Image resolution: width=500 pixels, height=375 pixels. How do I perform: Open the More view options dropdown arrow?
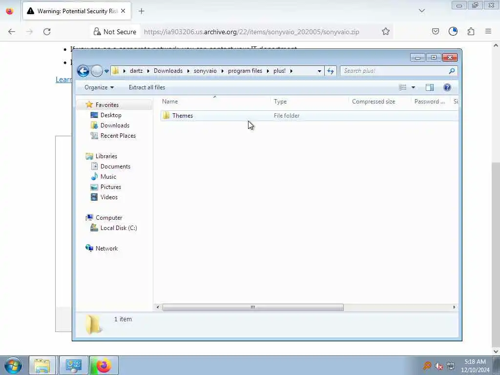point(413,87)
